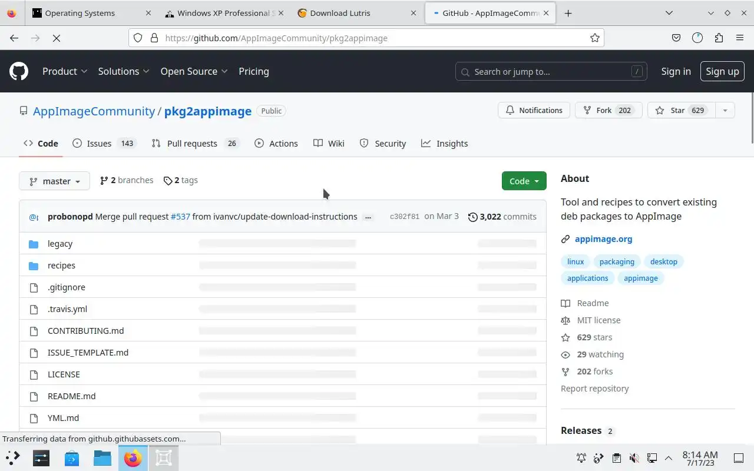
Task: Open a new browser tab with plus icon
Action: [568, 13]
